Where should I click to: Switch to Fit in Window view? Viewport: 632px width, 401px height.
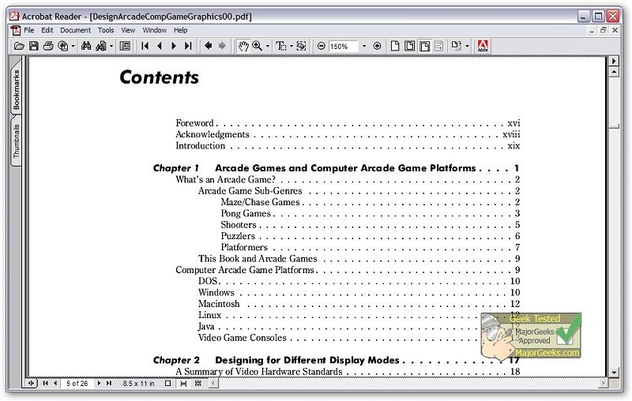coord(409,46)
